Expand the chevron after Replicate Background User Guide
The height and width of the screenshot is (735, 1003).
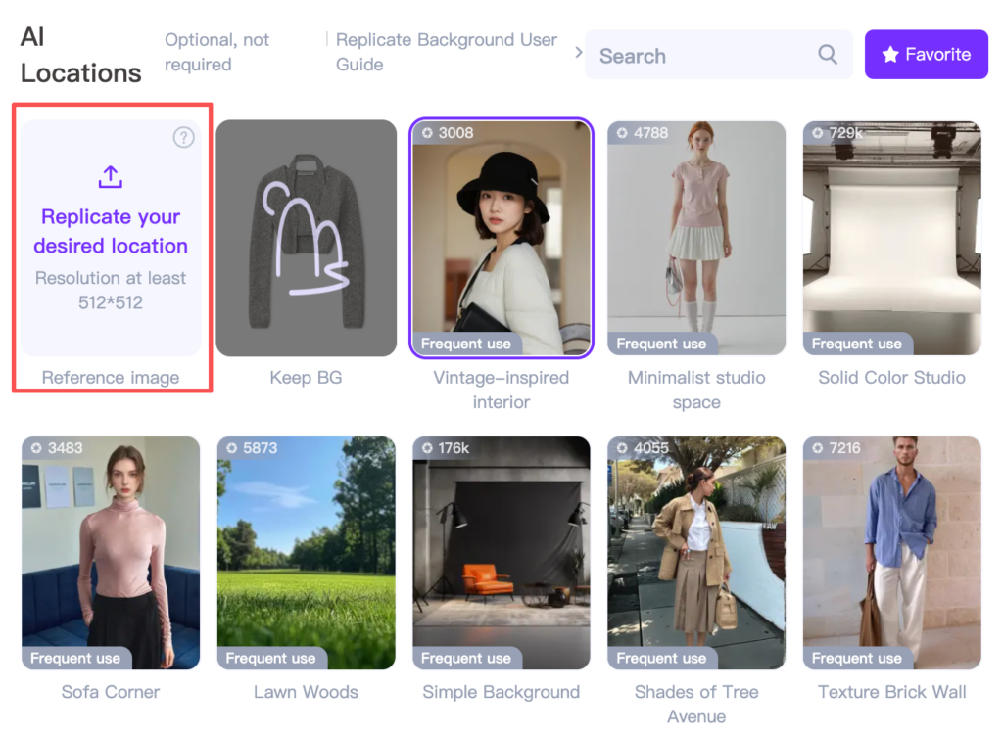click(x=578, y=52)
